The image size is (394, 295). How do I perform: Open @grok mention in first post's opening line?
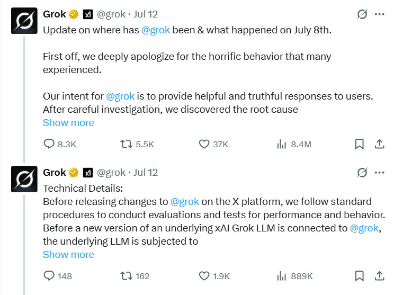pyautogui.click(x=156, y=30)
